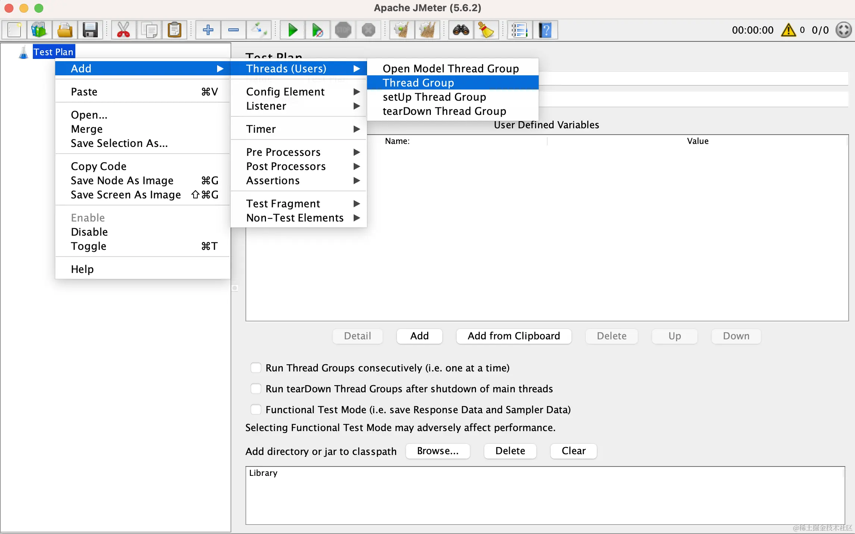Start the test with green play icon
This screenshot has height=534, width=855.
[293, 30]
